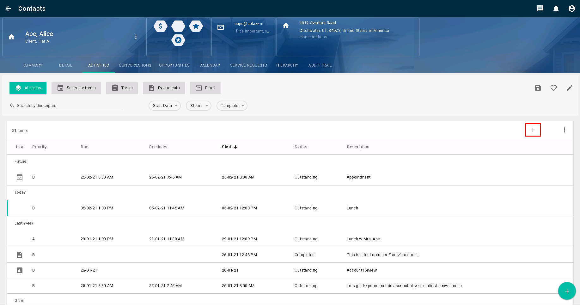Click the save filter disk icon
The height and width of the screenshot is (305, 580).
(x=538, y=88)
